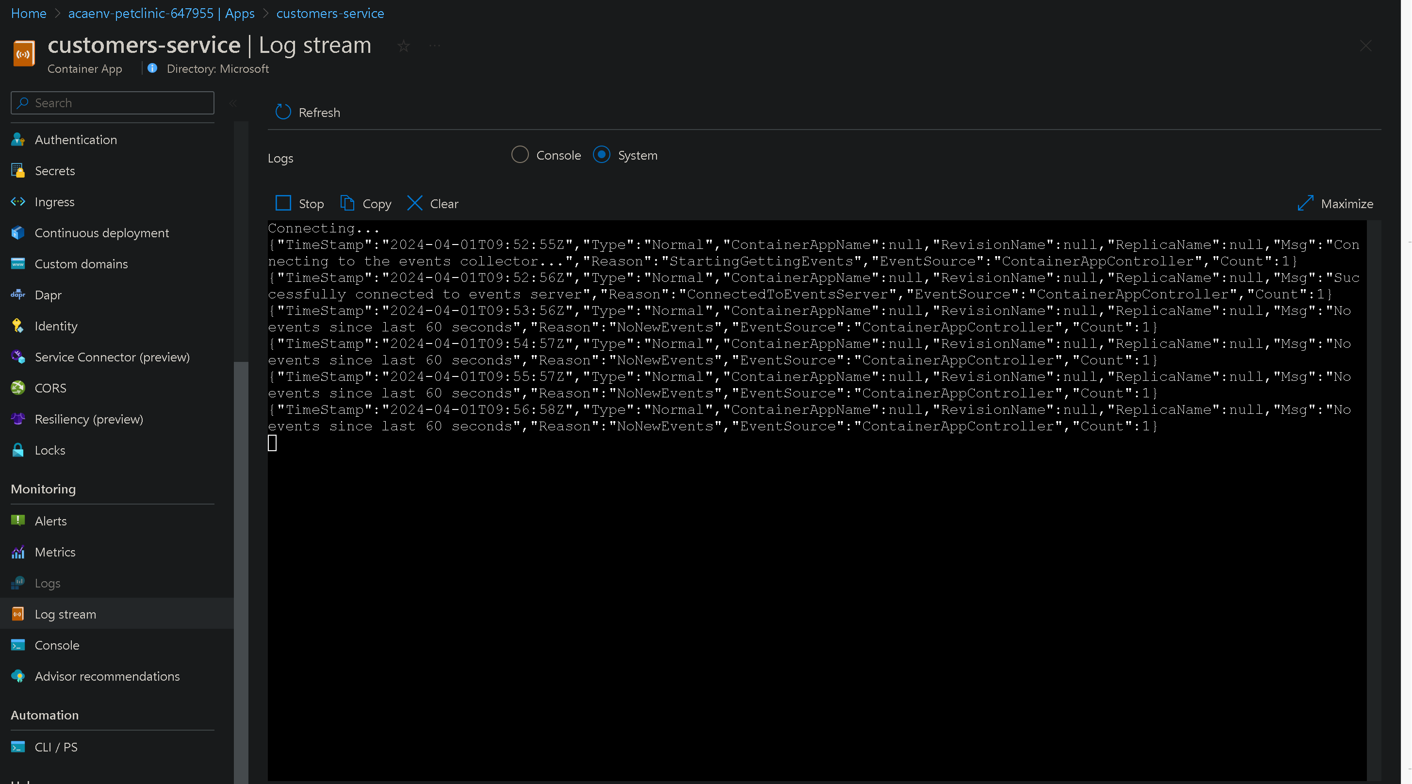Navigate to the Dapr configuration section
This screenshot has height=784, width=1412.
47,294
